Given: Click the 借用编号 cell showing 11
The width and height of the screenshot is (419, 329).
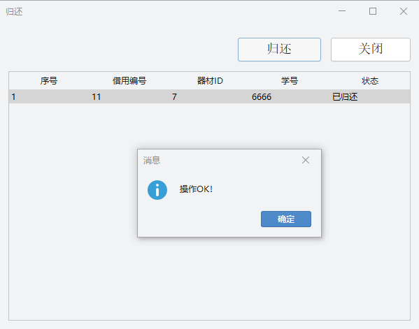Looking at the screenshot, I should tap(97, 96).
